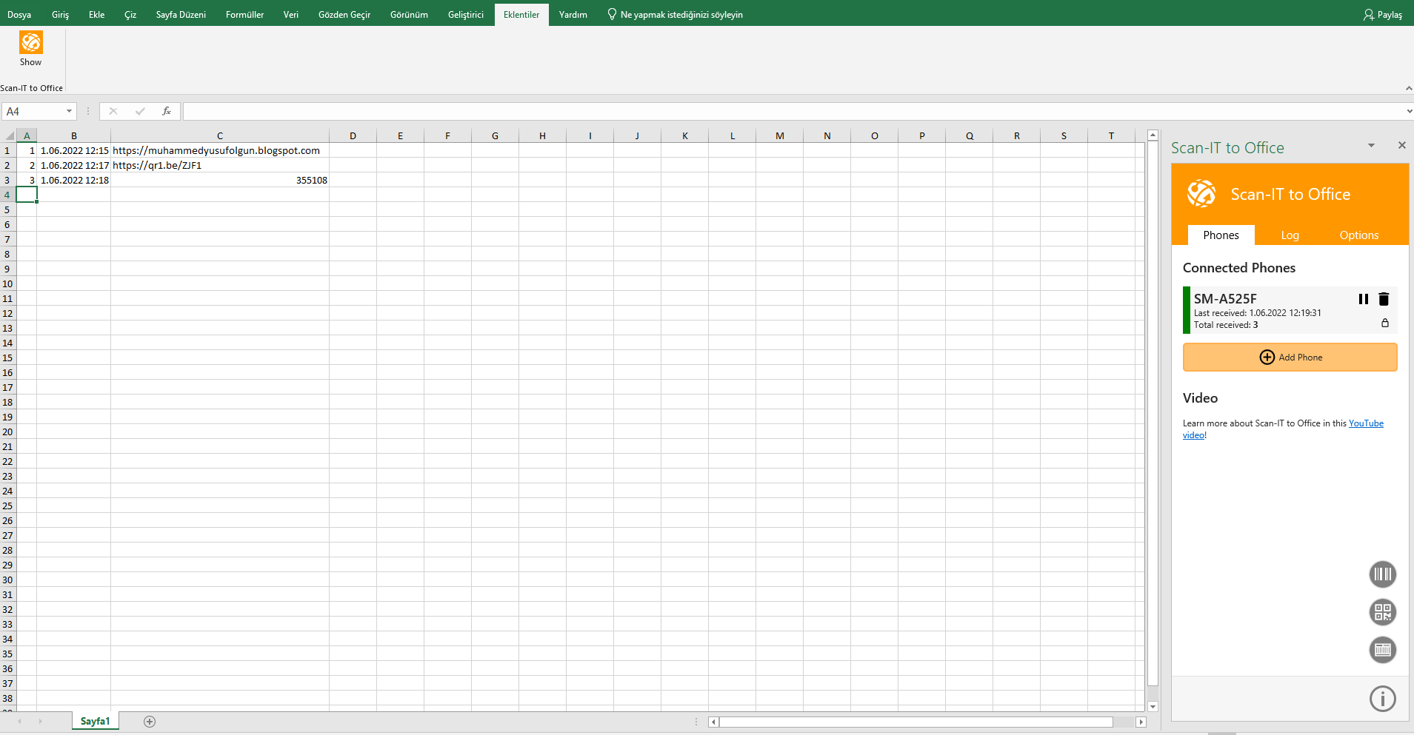Click the lightbulb Tell Me search

[x=612, y=15]
